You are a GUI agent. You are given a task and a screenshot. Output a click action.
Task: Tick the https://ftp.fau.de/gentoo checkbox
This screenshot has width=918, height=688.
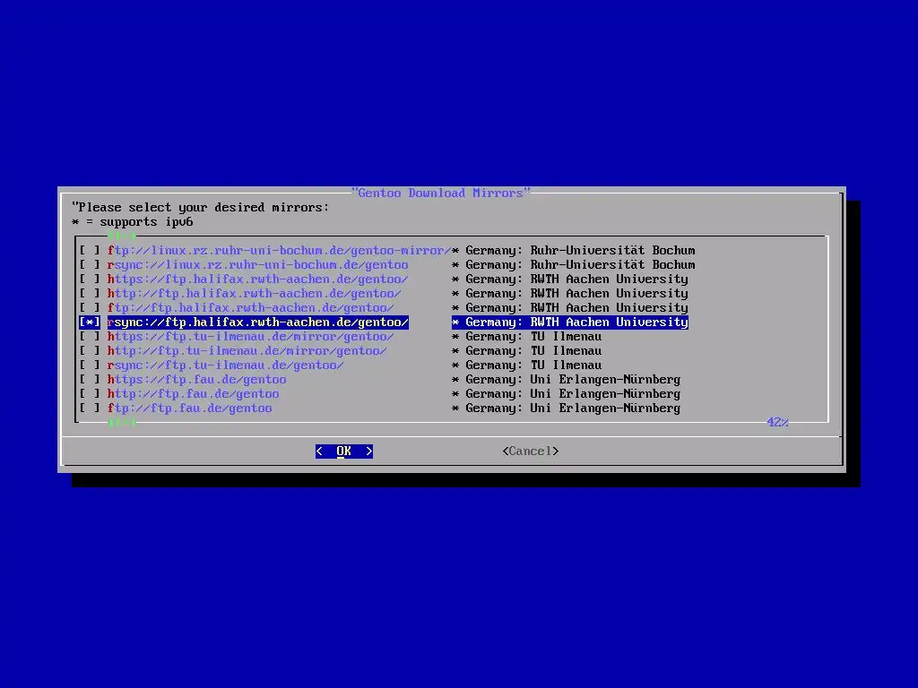90,380
